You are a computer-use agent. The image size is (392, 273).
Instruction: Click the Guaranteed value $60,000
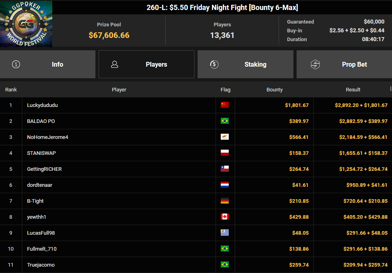pyautogui.click(x=374, y=22)
